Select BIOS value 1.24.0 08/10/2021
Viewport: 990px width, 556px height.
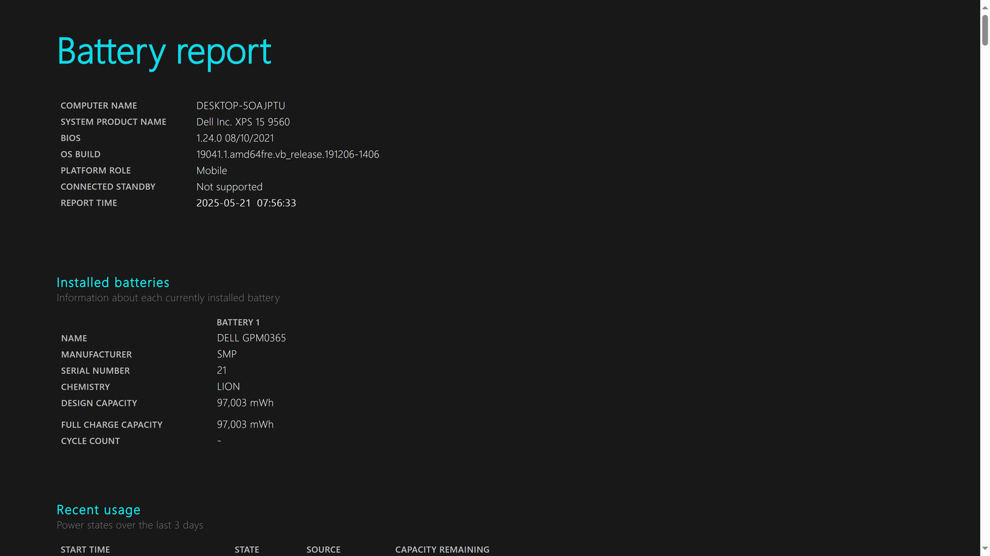235,138
